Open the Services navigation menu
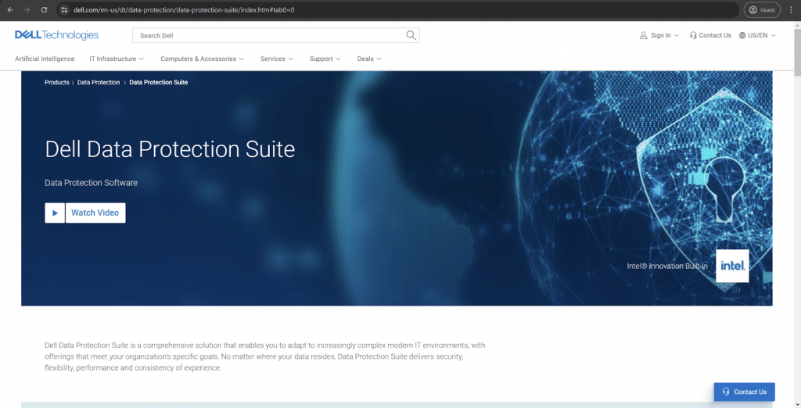Image resolution: width=801 pixels, height=408 pixels. (277, 59)
